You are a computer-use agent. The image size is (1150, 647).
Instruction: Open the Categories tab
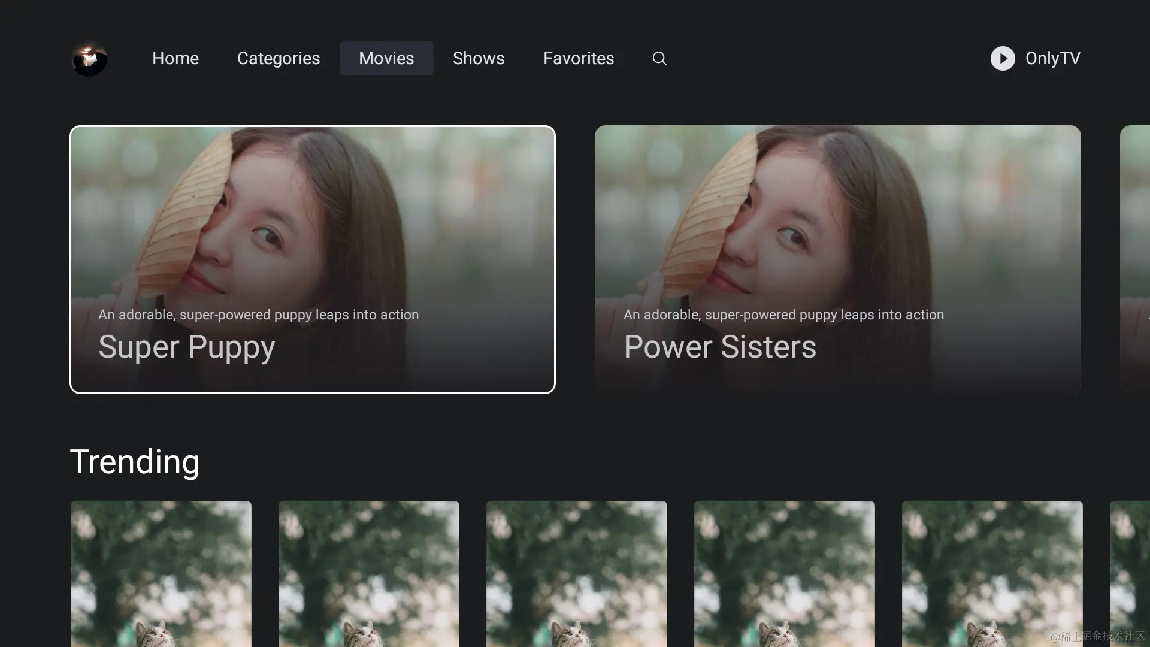[279, 58]
